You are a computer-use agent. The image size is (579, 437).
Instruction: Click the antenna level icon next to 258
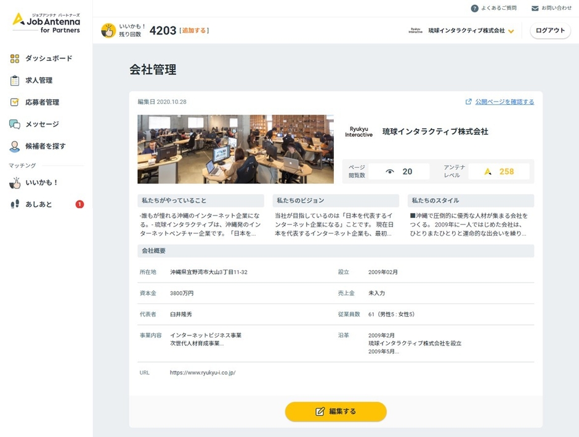click(488, 170)
